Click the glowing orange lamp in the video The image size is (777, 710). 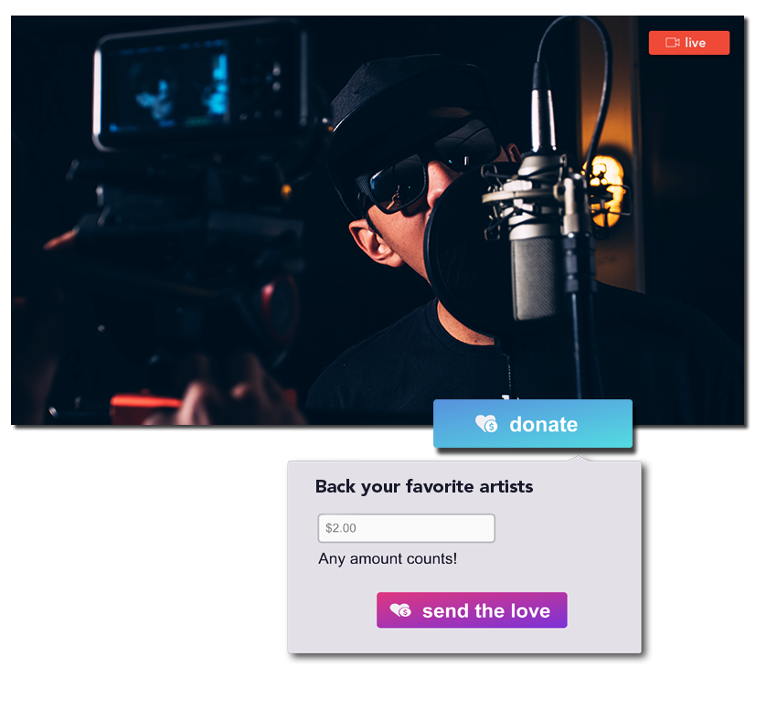[x=604, y=191]
